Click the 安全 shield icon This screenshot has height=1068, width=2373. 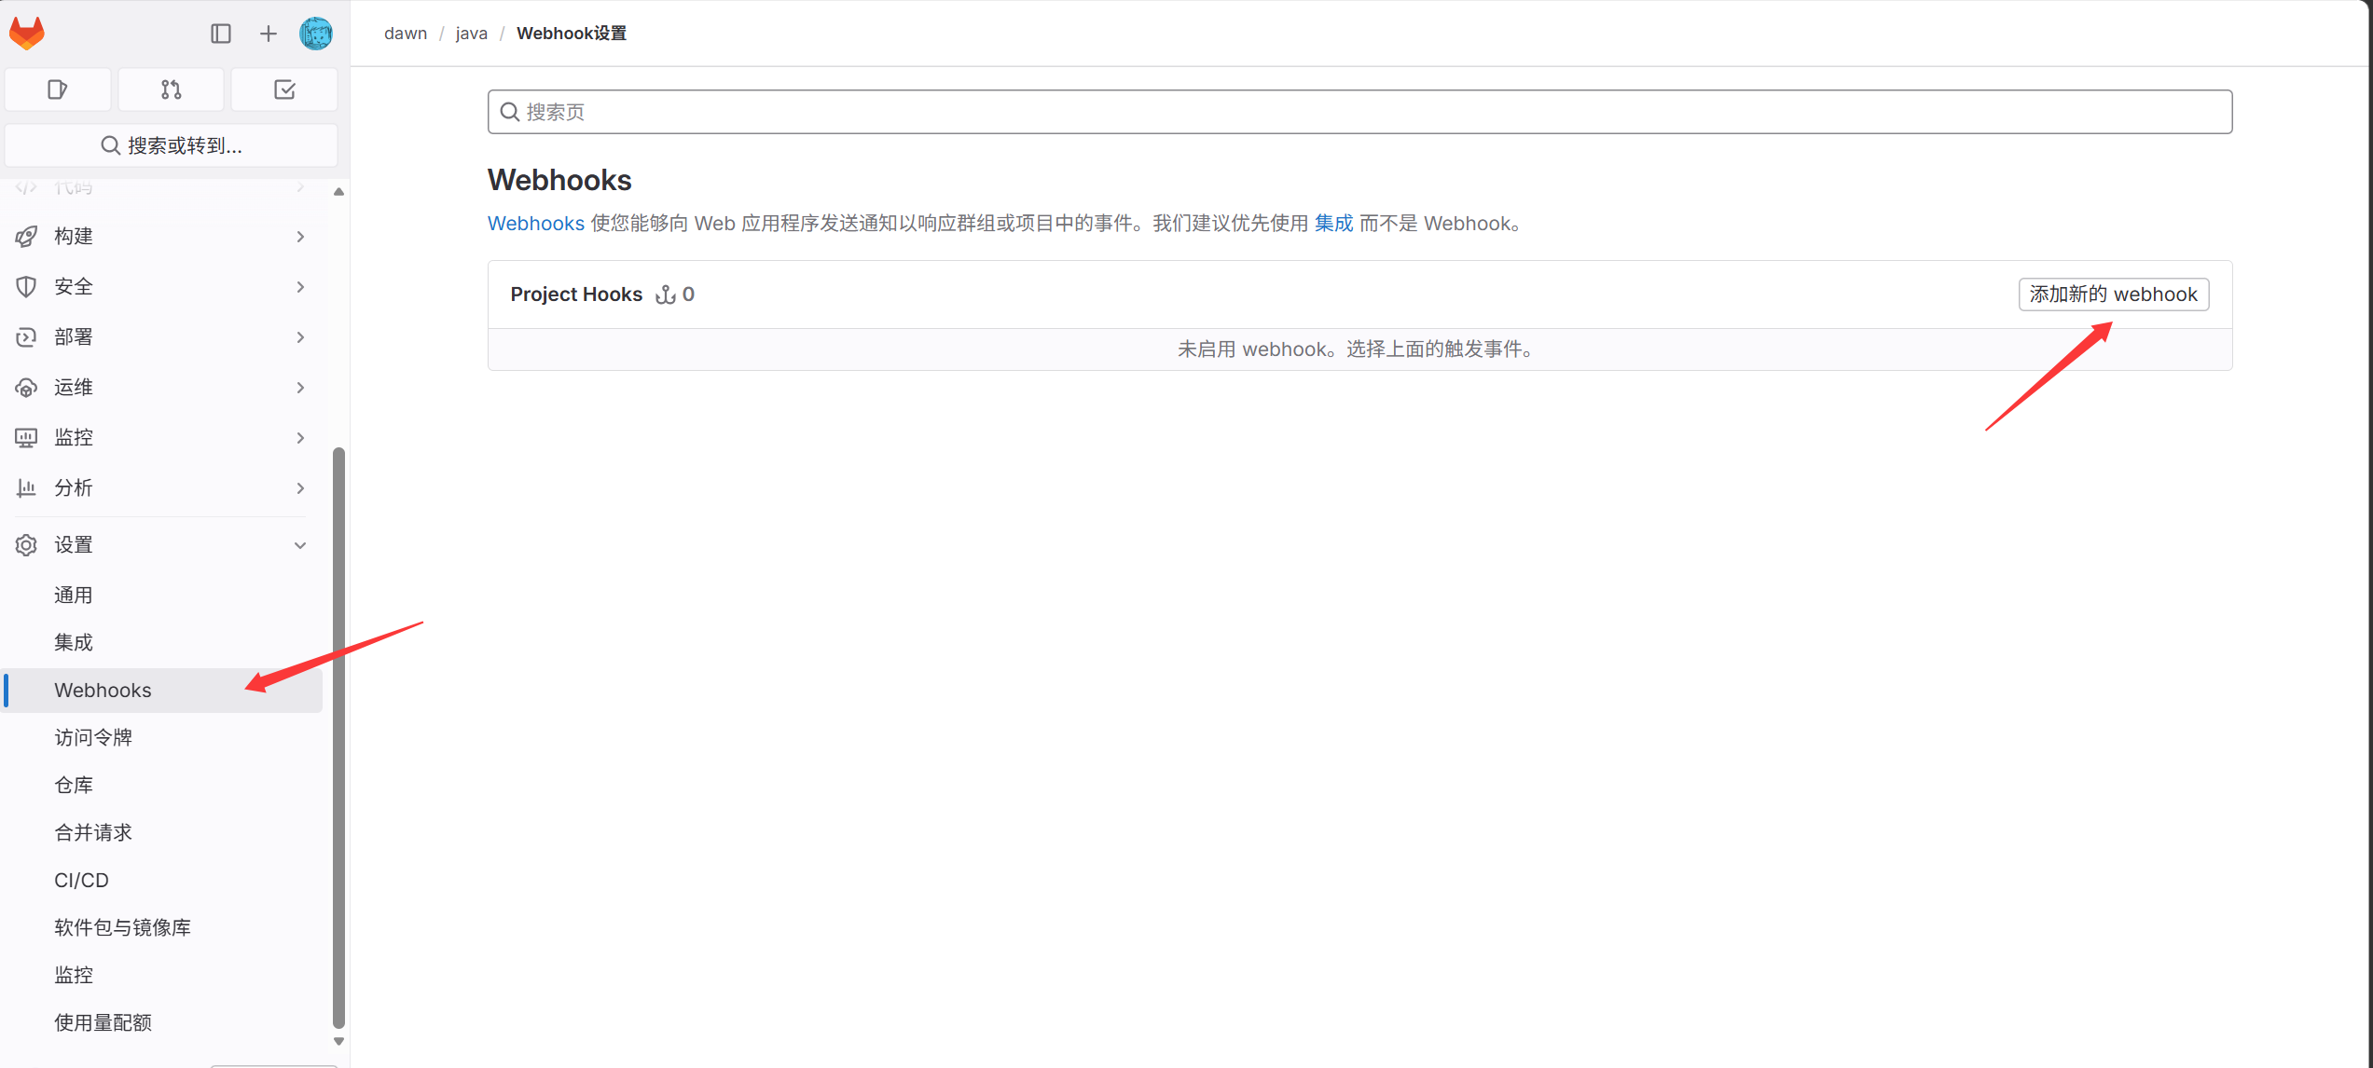tap(26, 287)
